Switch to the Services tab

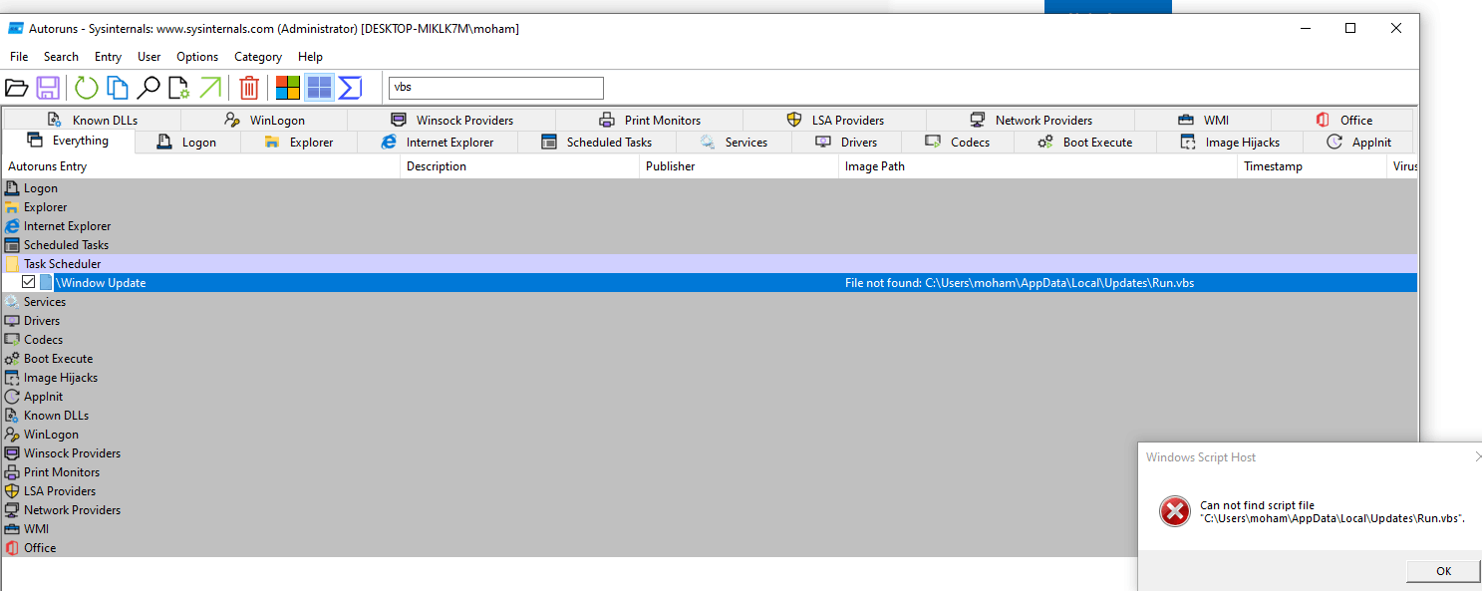point(734,143)
